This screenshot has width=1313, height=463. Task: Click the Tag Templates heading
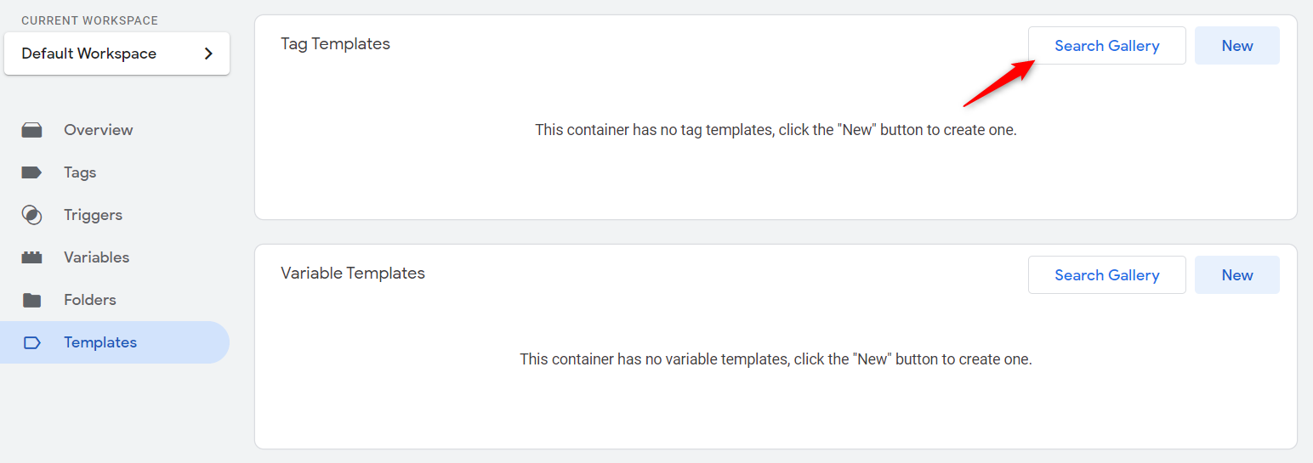pyautogui.click(x=335, y=44)
